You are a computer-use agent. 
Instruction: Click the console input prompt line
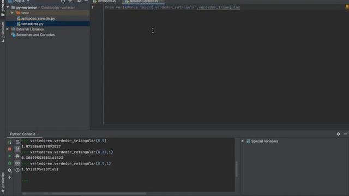pos(128,181)
